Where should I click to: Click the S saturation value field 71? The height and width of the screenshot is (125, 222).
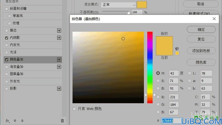(174, 81)
